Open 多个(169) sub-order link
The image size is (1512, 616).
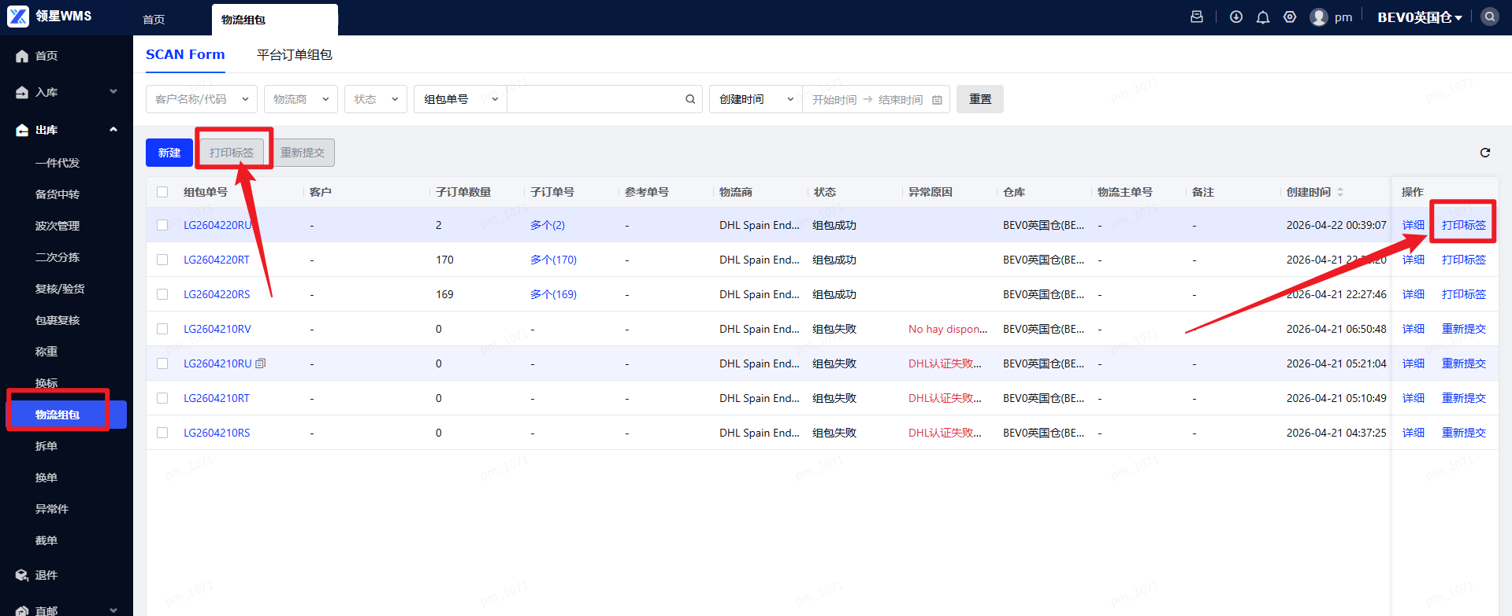tap(553, 294)
